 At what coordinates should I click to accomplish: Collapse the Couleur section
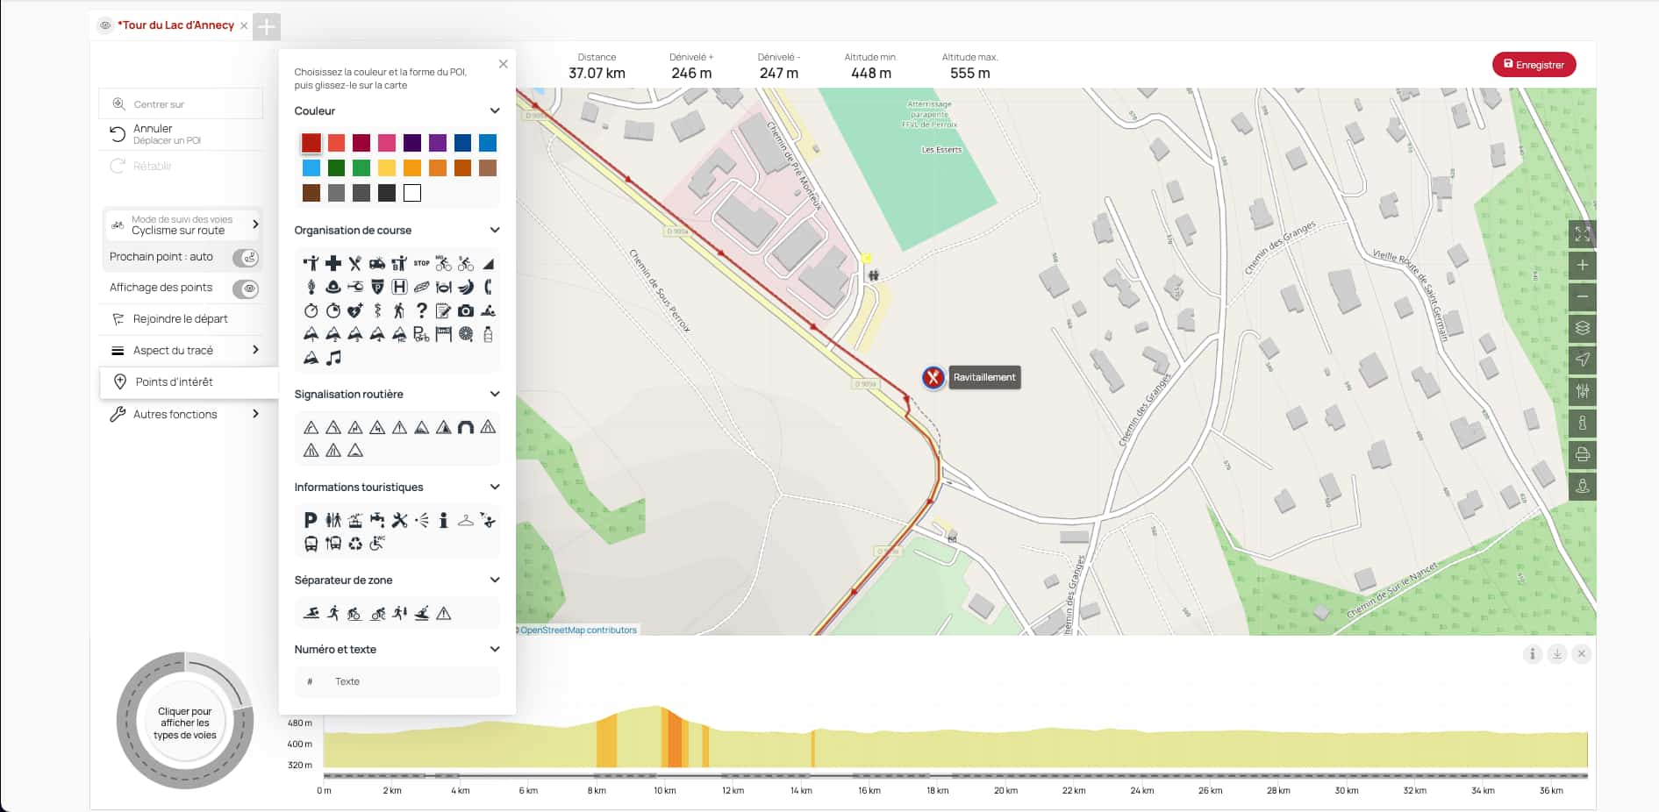point(495,110)
